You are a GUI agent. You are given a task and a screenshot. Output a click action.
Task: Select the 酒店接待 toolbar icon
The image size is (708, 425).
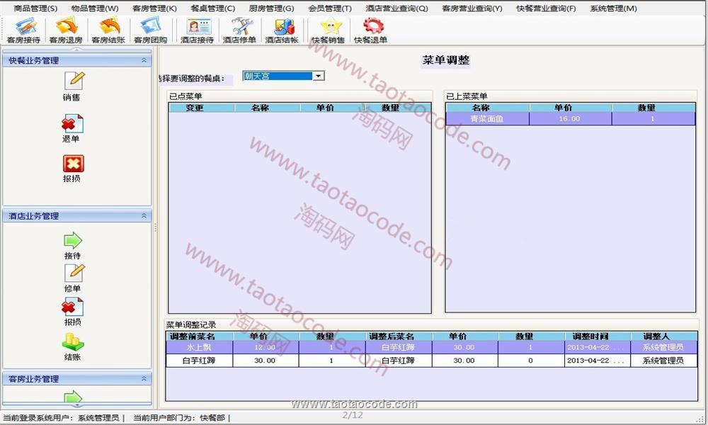click(x=197, y=30)
